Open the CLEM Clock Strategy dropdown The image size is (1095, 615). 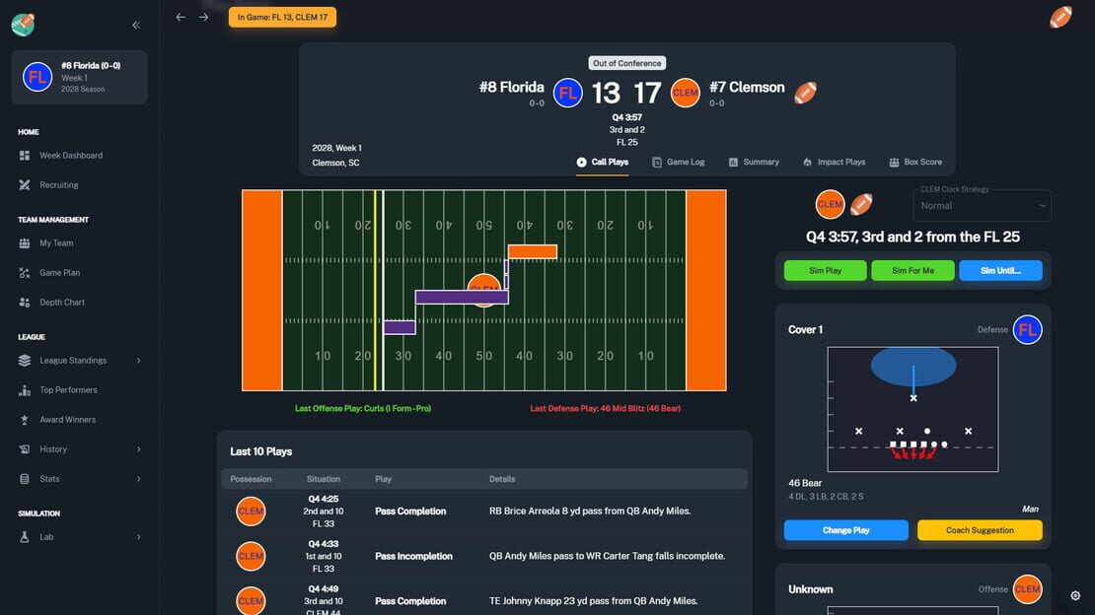(982, 206)
